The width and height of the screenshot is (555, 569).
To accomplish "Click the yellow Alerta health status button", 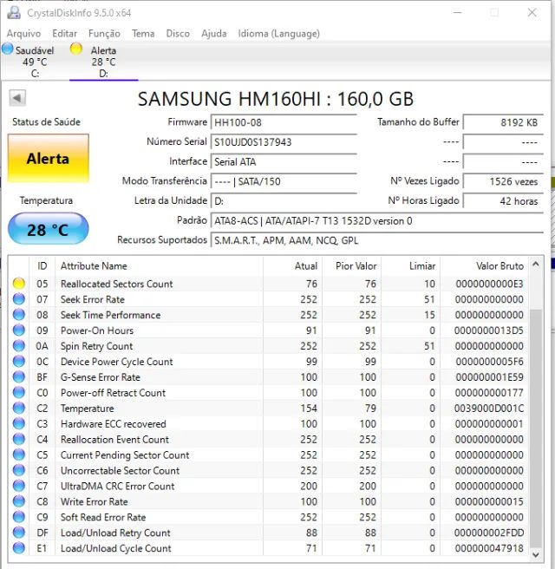I will pos(49,158).
